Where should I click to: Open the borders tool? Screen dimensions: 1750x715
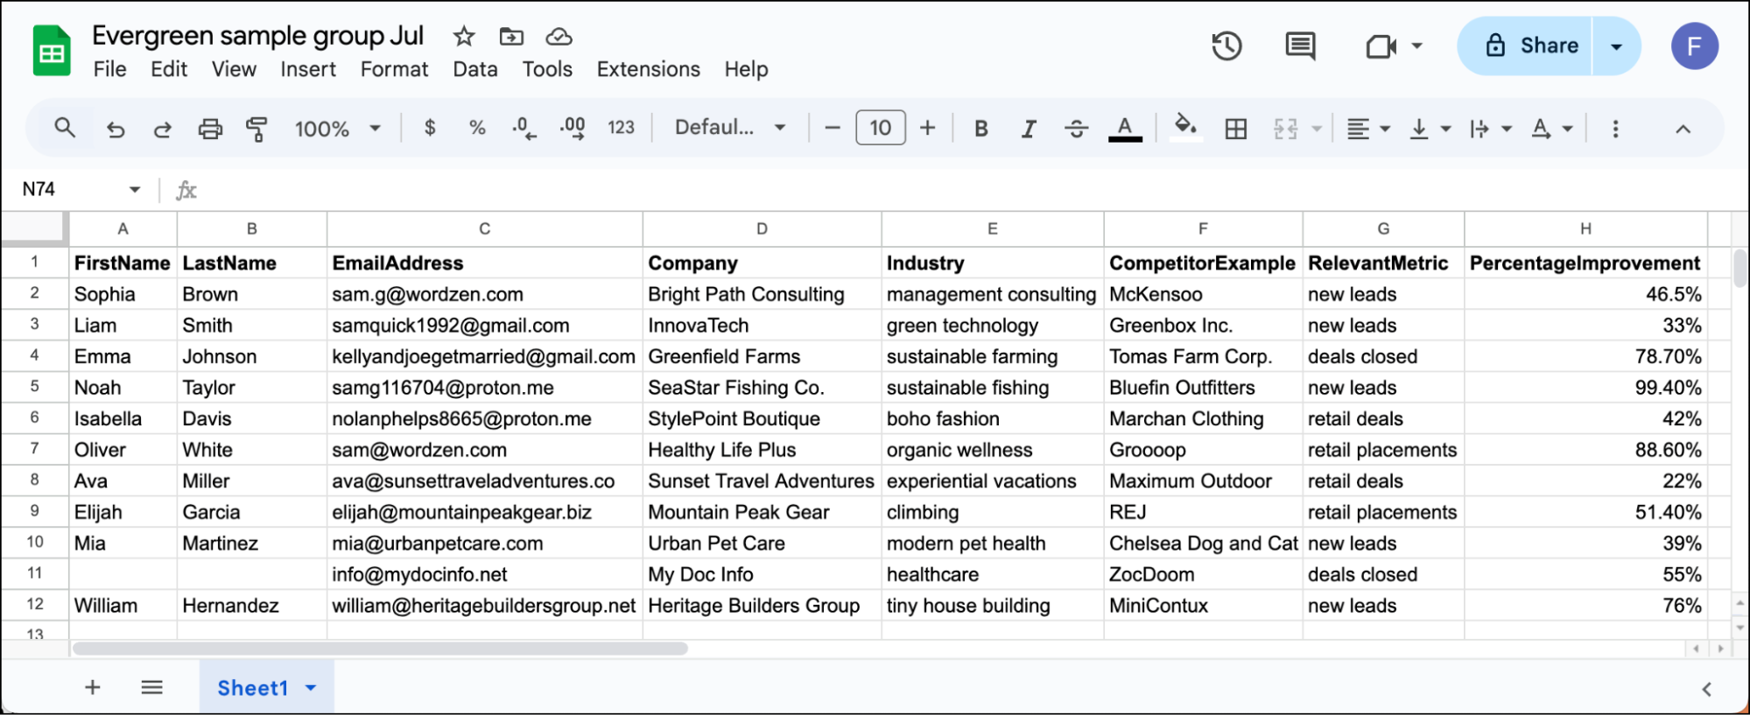point(1236,129)
